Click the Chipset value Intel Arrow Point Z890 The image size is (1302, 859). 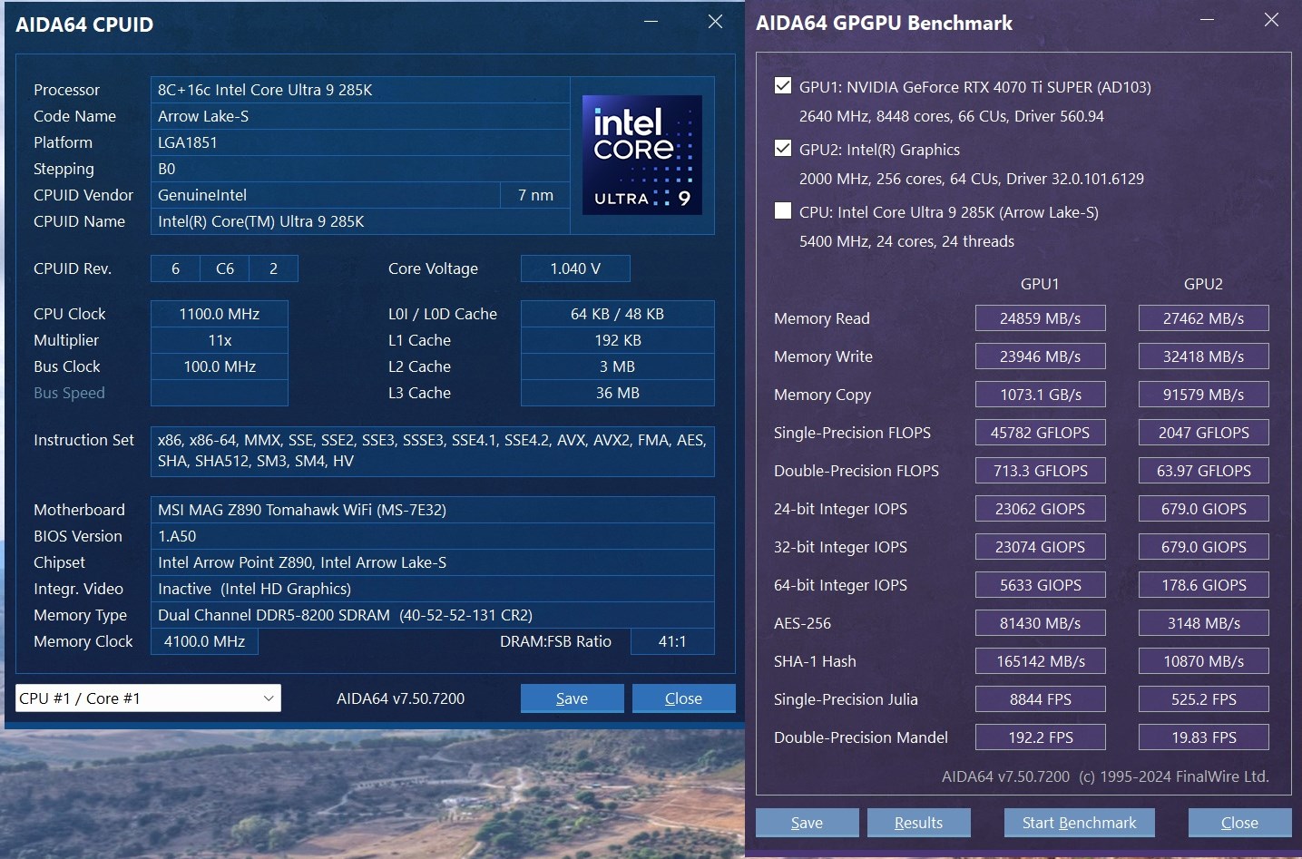(x=433, y=562)
